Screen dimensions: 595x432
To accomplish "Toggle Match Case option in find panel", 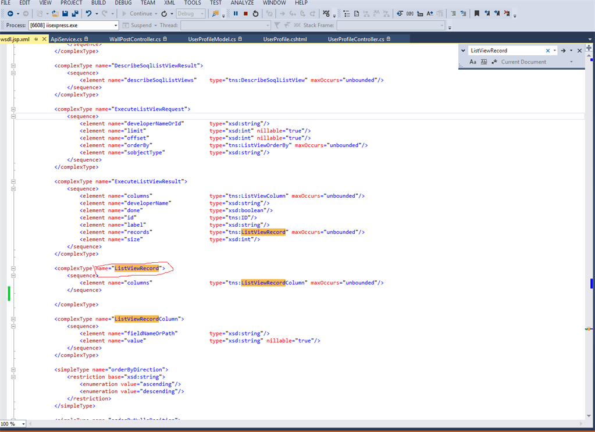I will (x=473, y=62).
